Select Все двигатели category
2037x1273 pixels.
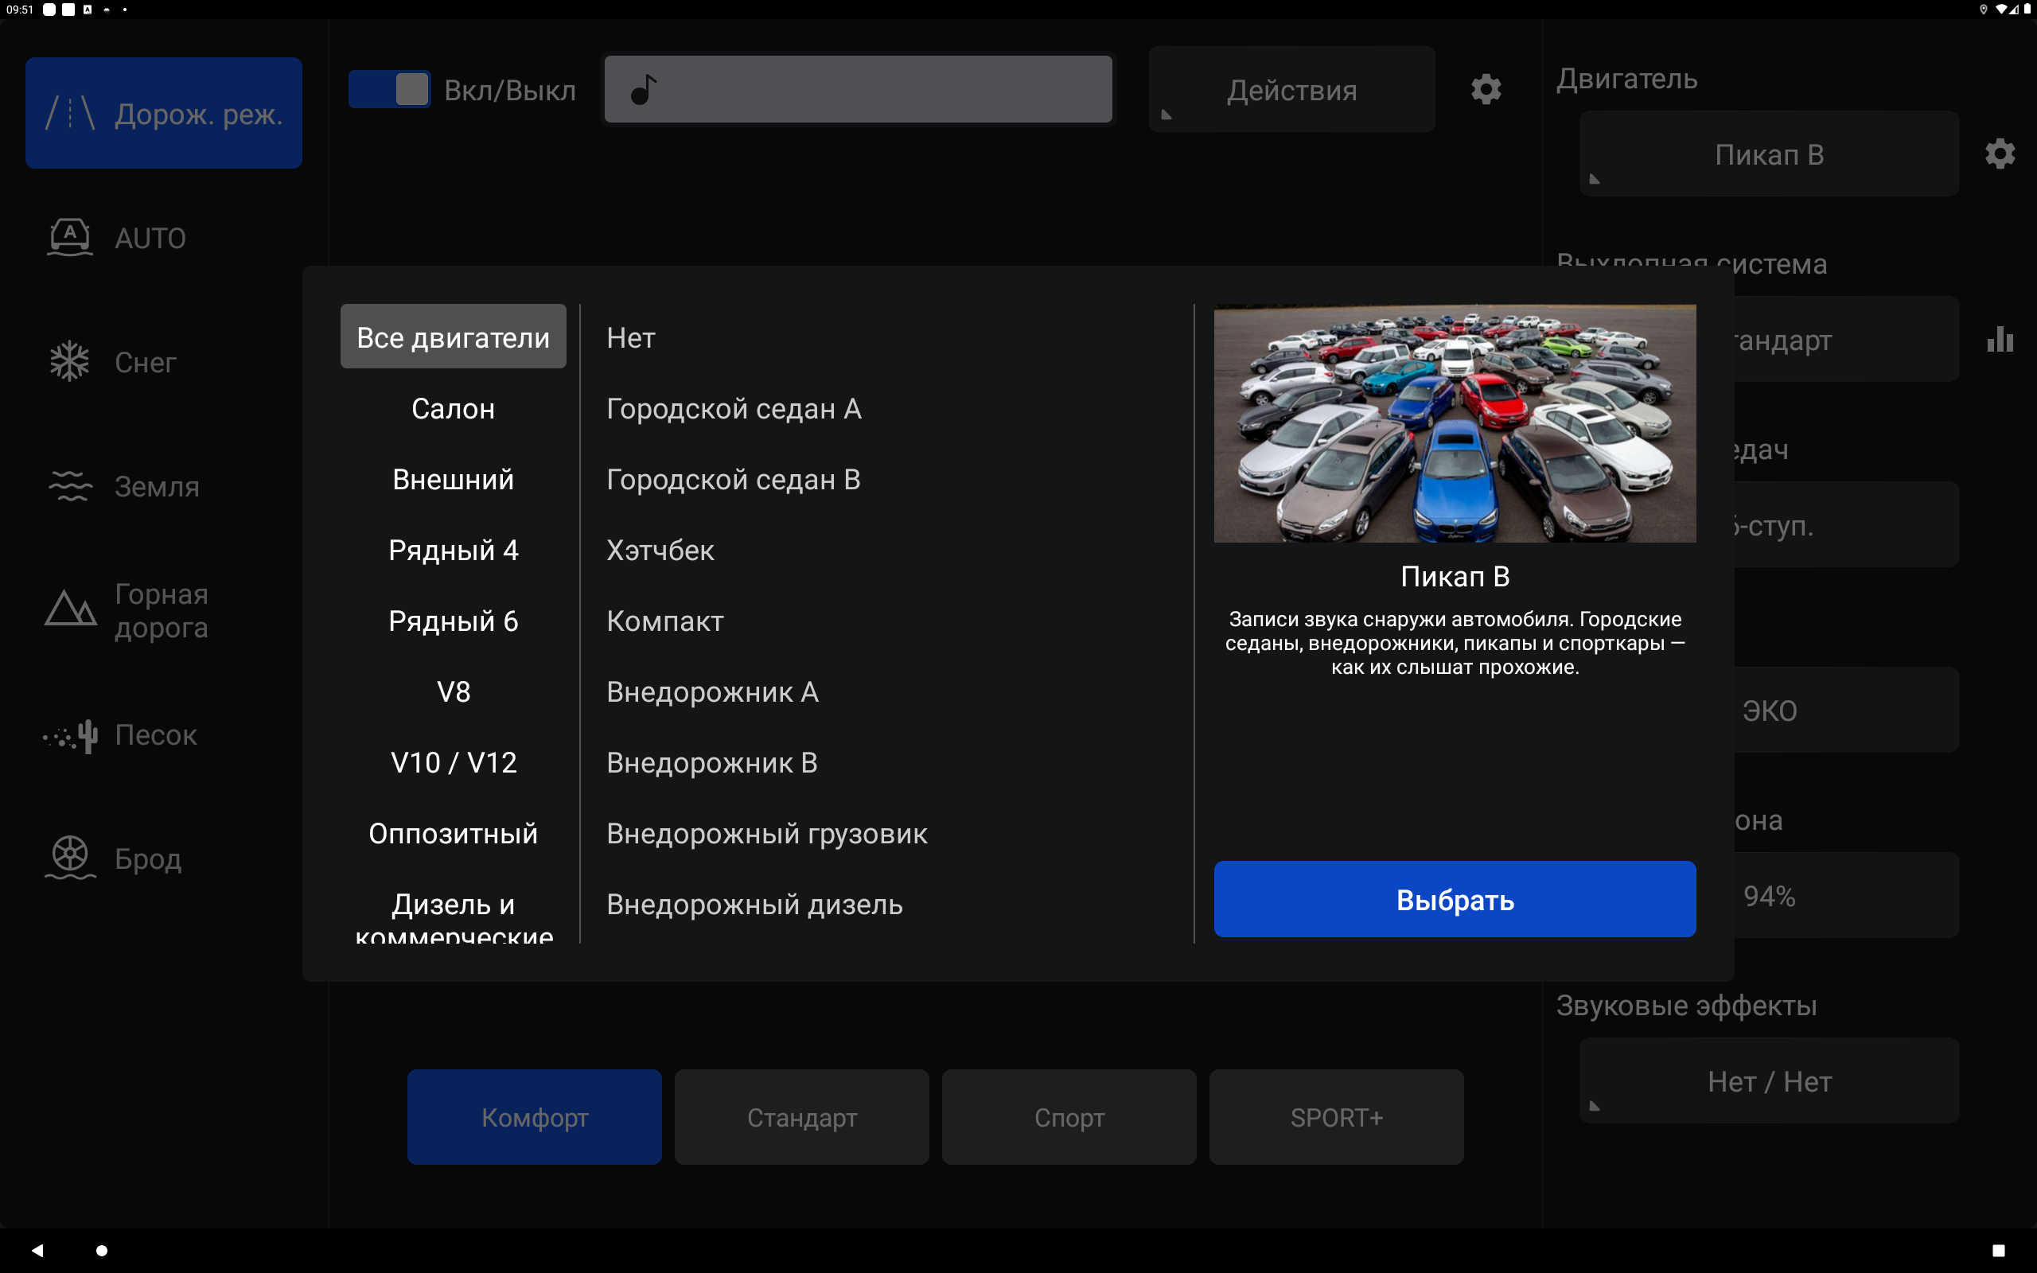453,337
